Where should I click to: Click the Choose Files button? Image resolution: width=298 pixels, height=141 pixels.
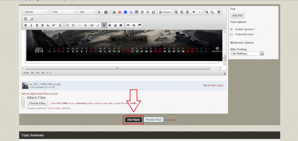coord(38,103)
